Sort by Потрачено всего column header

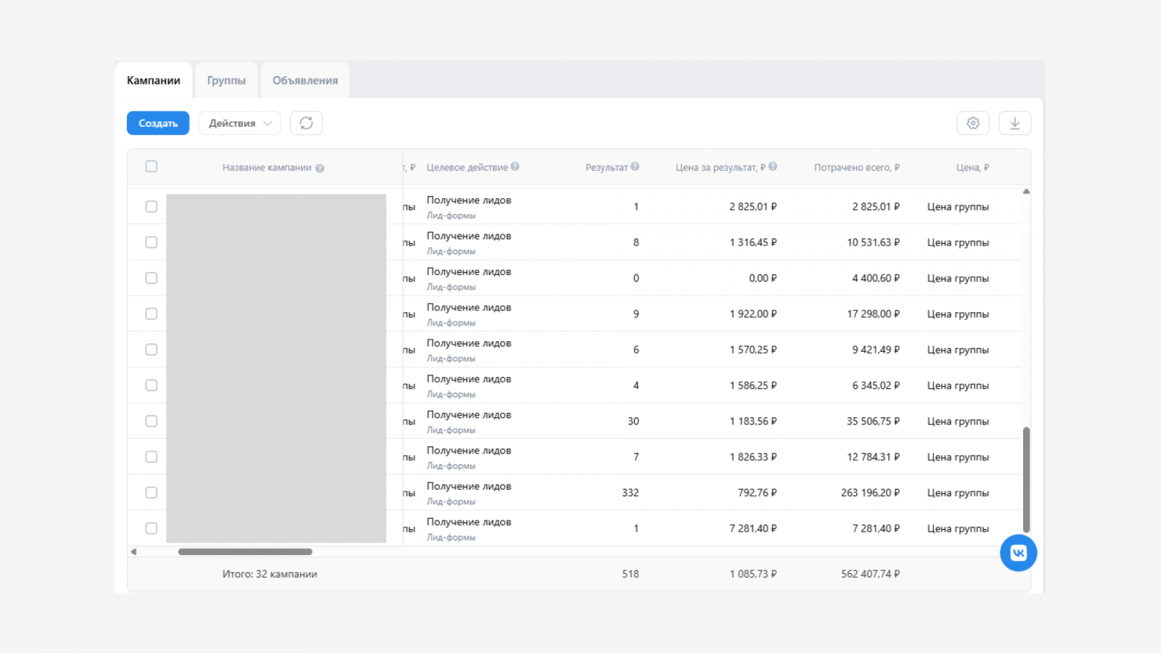click(856, 168)
